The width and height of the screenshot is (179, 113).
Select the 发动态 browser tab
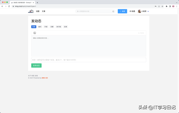pos(22,3)
